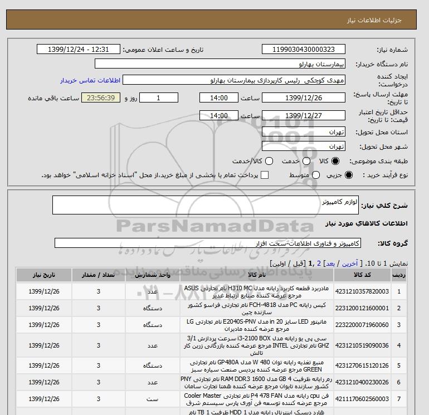
Task: Open buyer contact information link
Action: [90, 80]
